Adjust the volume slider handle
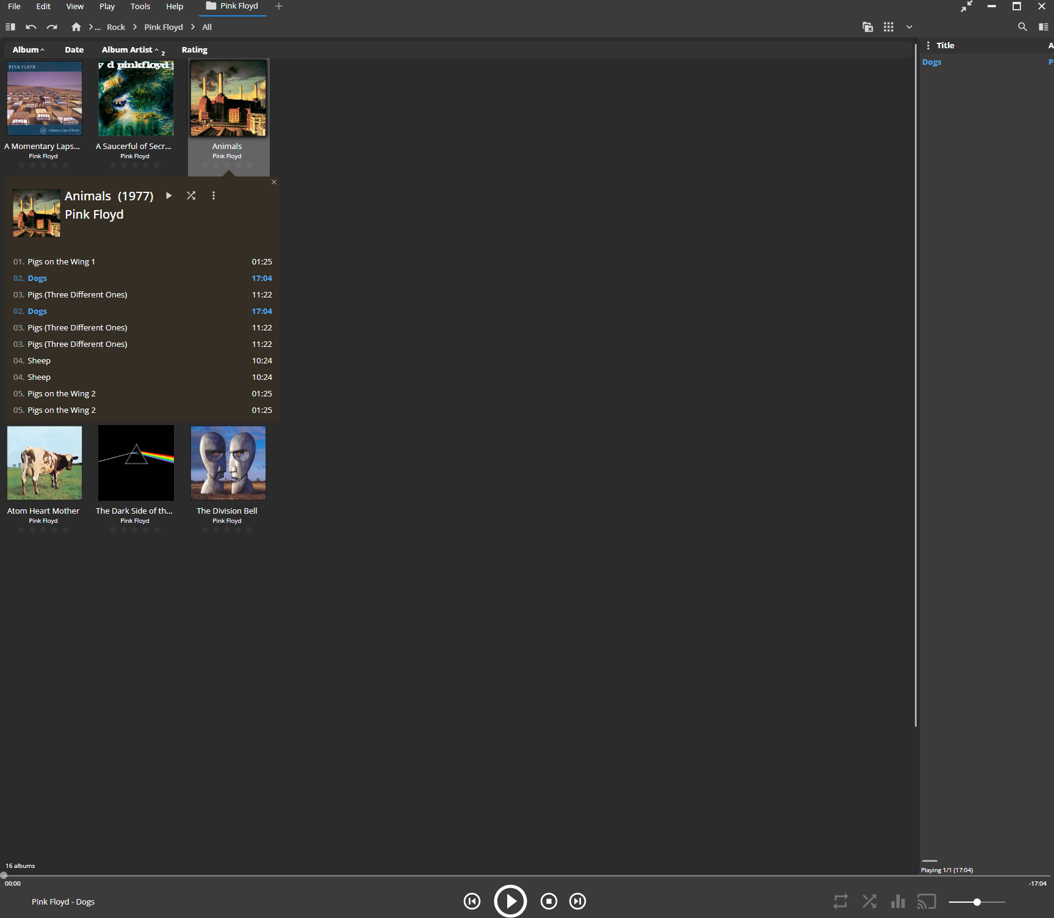Screen dimensions: 1054x918 point(977,902)
